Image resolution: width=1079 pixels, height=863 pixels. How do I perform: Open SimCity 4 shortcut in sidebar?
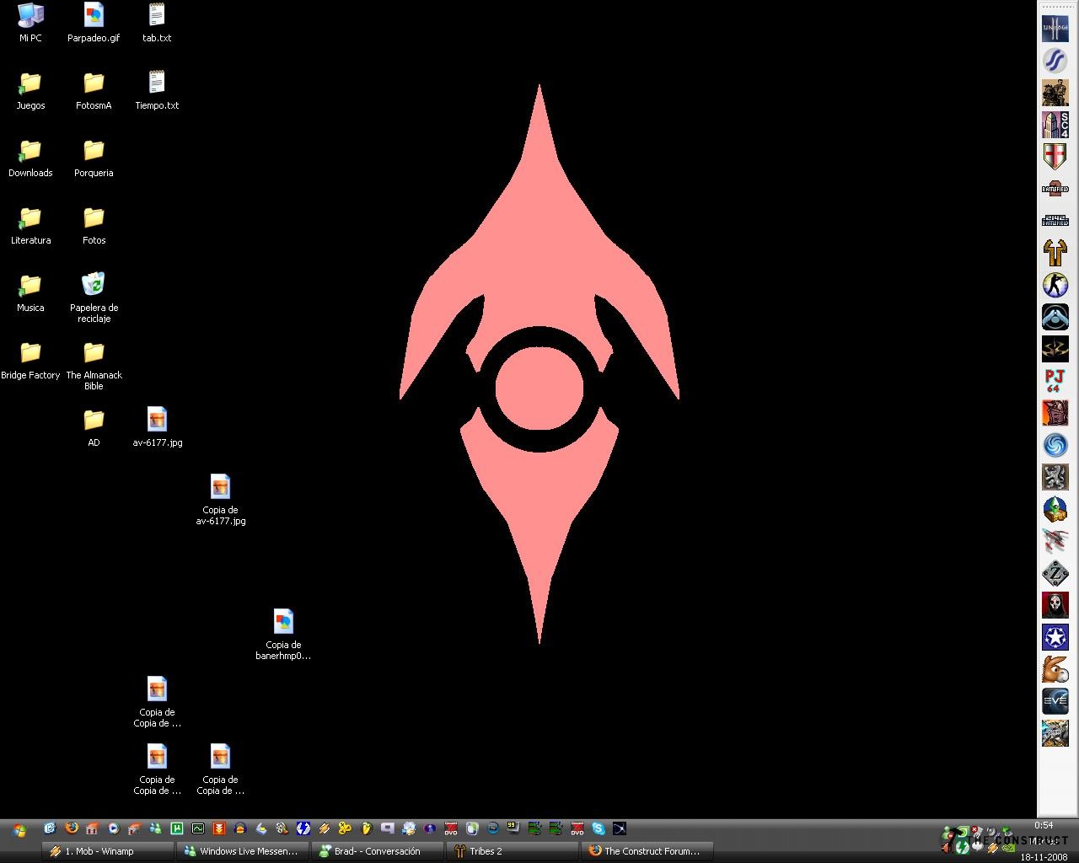tap(1055, 124)
